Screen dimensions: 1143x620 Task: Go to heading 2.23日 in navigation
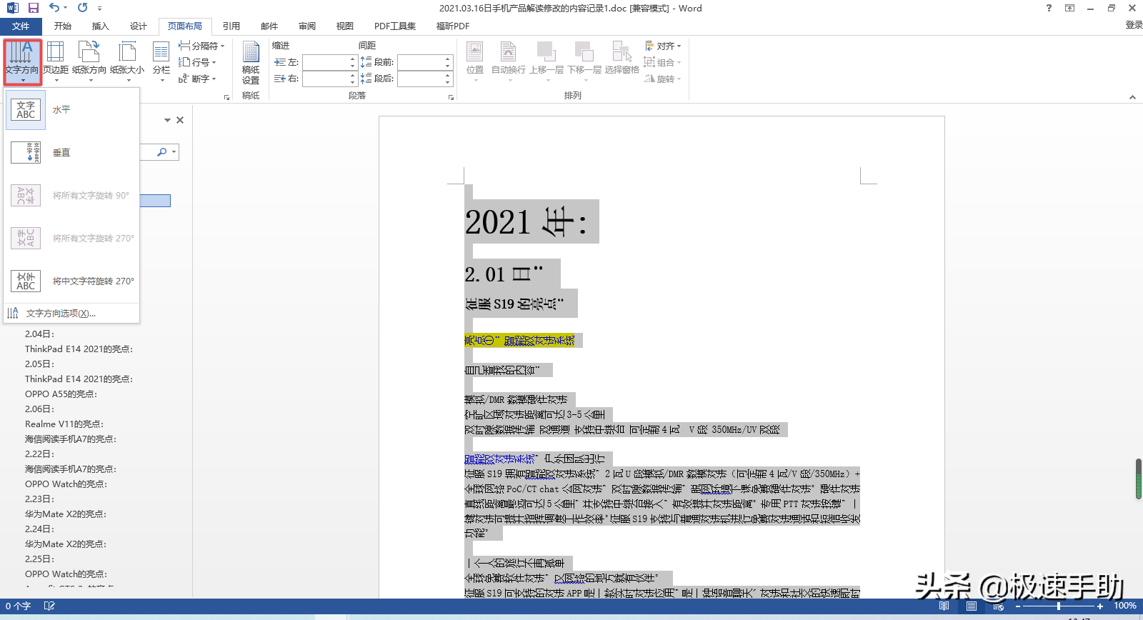40,499
